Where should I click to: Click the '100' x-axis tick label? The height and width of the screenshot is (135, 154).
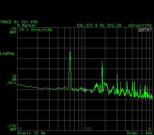coord(88,129)
